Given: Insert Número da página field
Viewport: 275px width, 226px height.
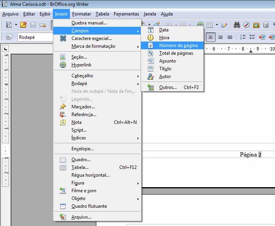Looking at the screenshot, I should click(172, 45).
